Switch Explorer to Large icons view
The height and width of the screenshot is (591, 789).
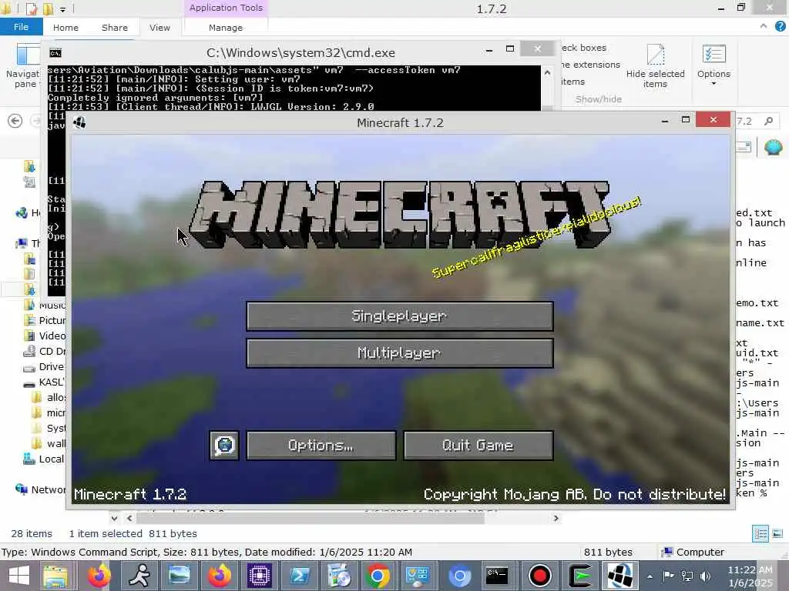(777, 534)
